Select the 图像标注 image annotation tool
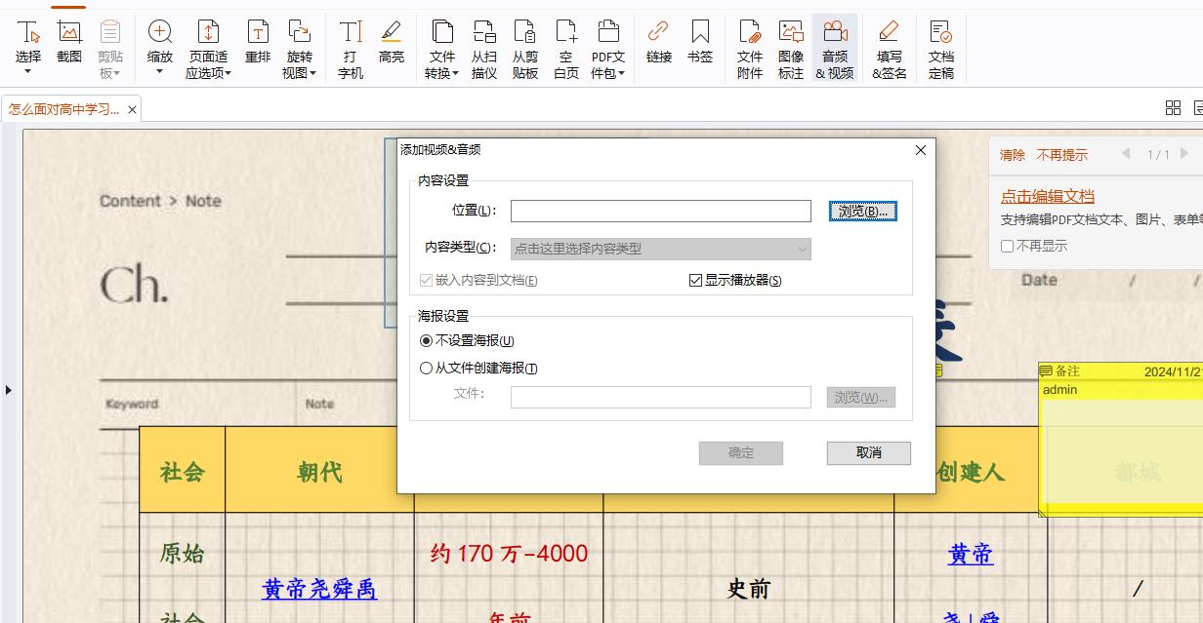The image size is (1203, 623). pyautogui.click(x=791, y=49)
